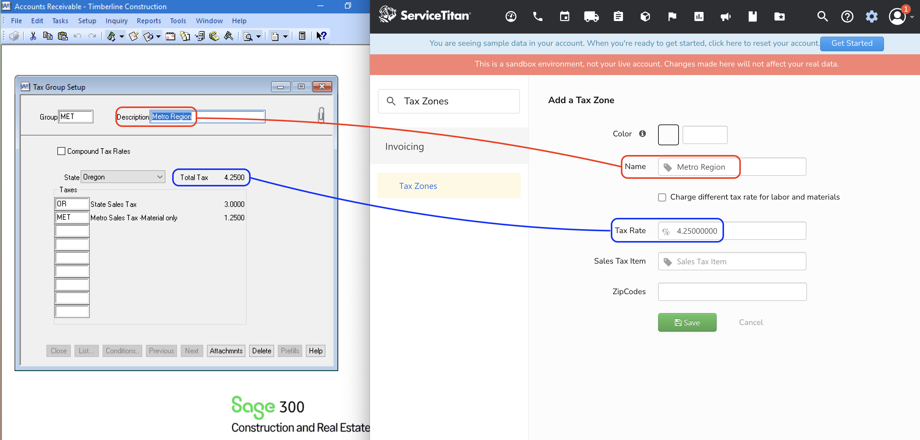Click the calendar icon in Sage toolbar
Image resolution: width=920 pixels, height=440 pixels.
[x=170, y=36]
